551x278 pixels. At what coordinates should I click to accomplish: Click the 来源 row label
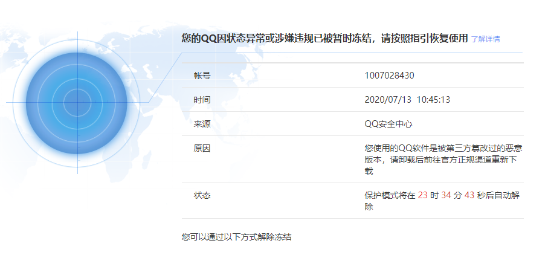pos(202,124)
